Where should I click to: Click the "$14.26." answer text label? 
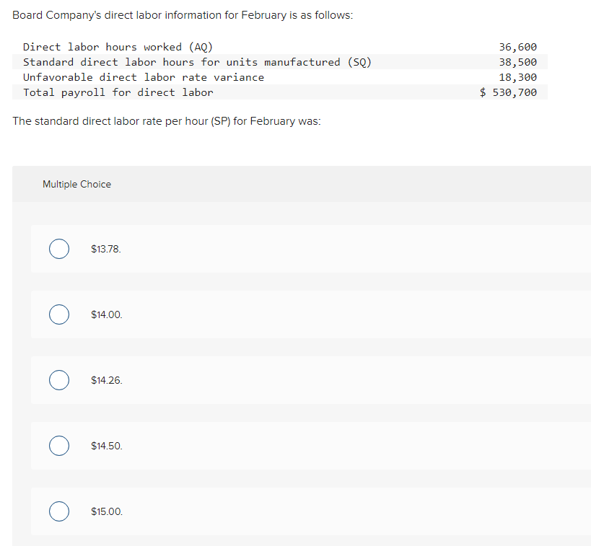pyautogui.click(x=107, y=380)
